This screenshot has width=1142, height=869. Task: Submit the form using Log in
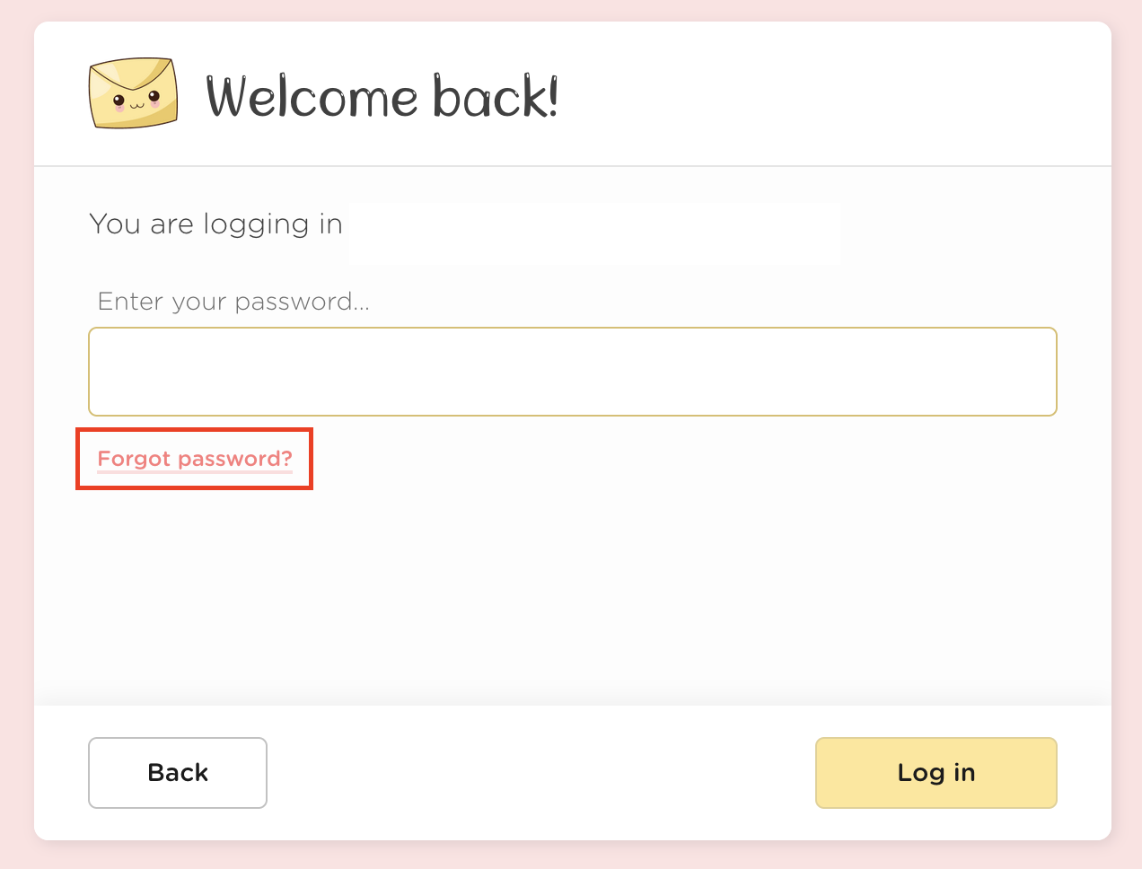coord(936,773)
